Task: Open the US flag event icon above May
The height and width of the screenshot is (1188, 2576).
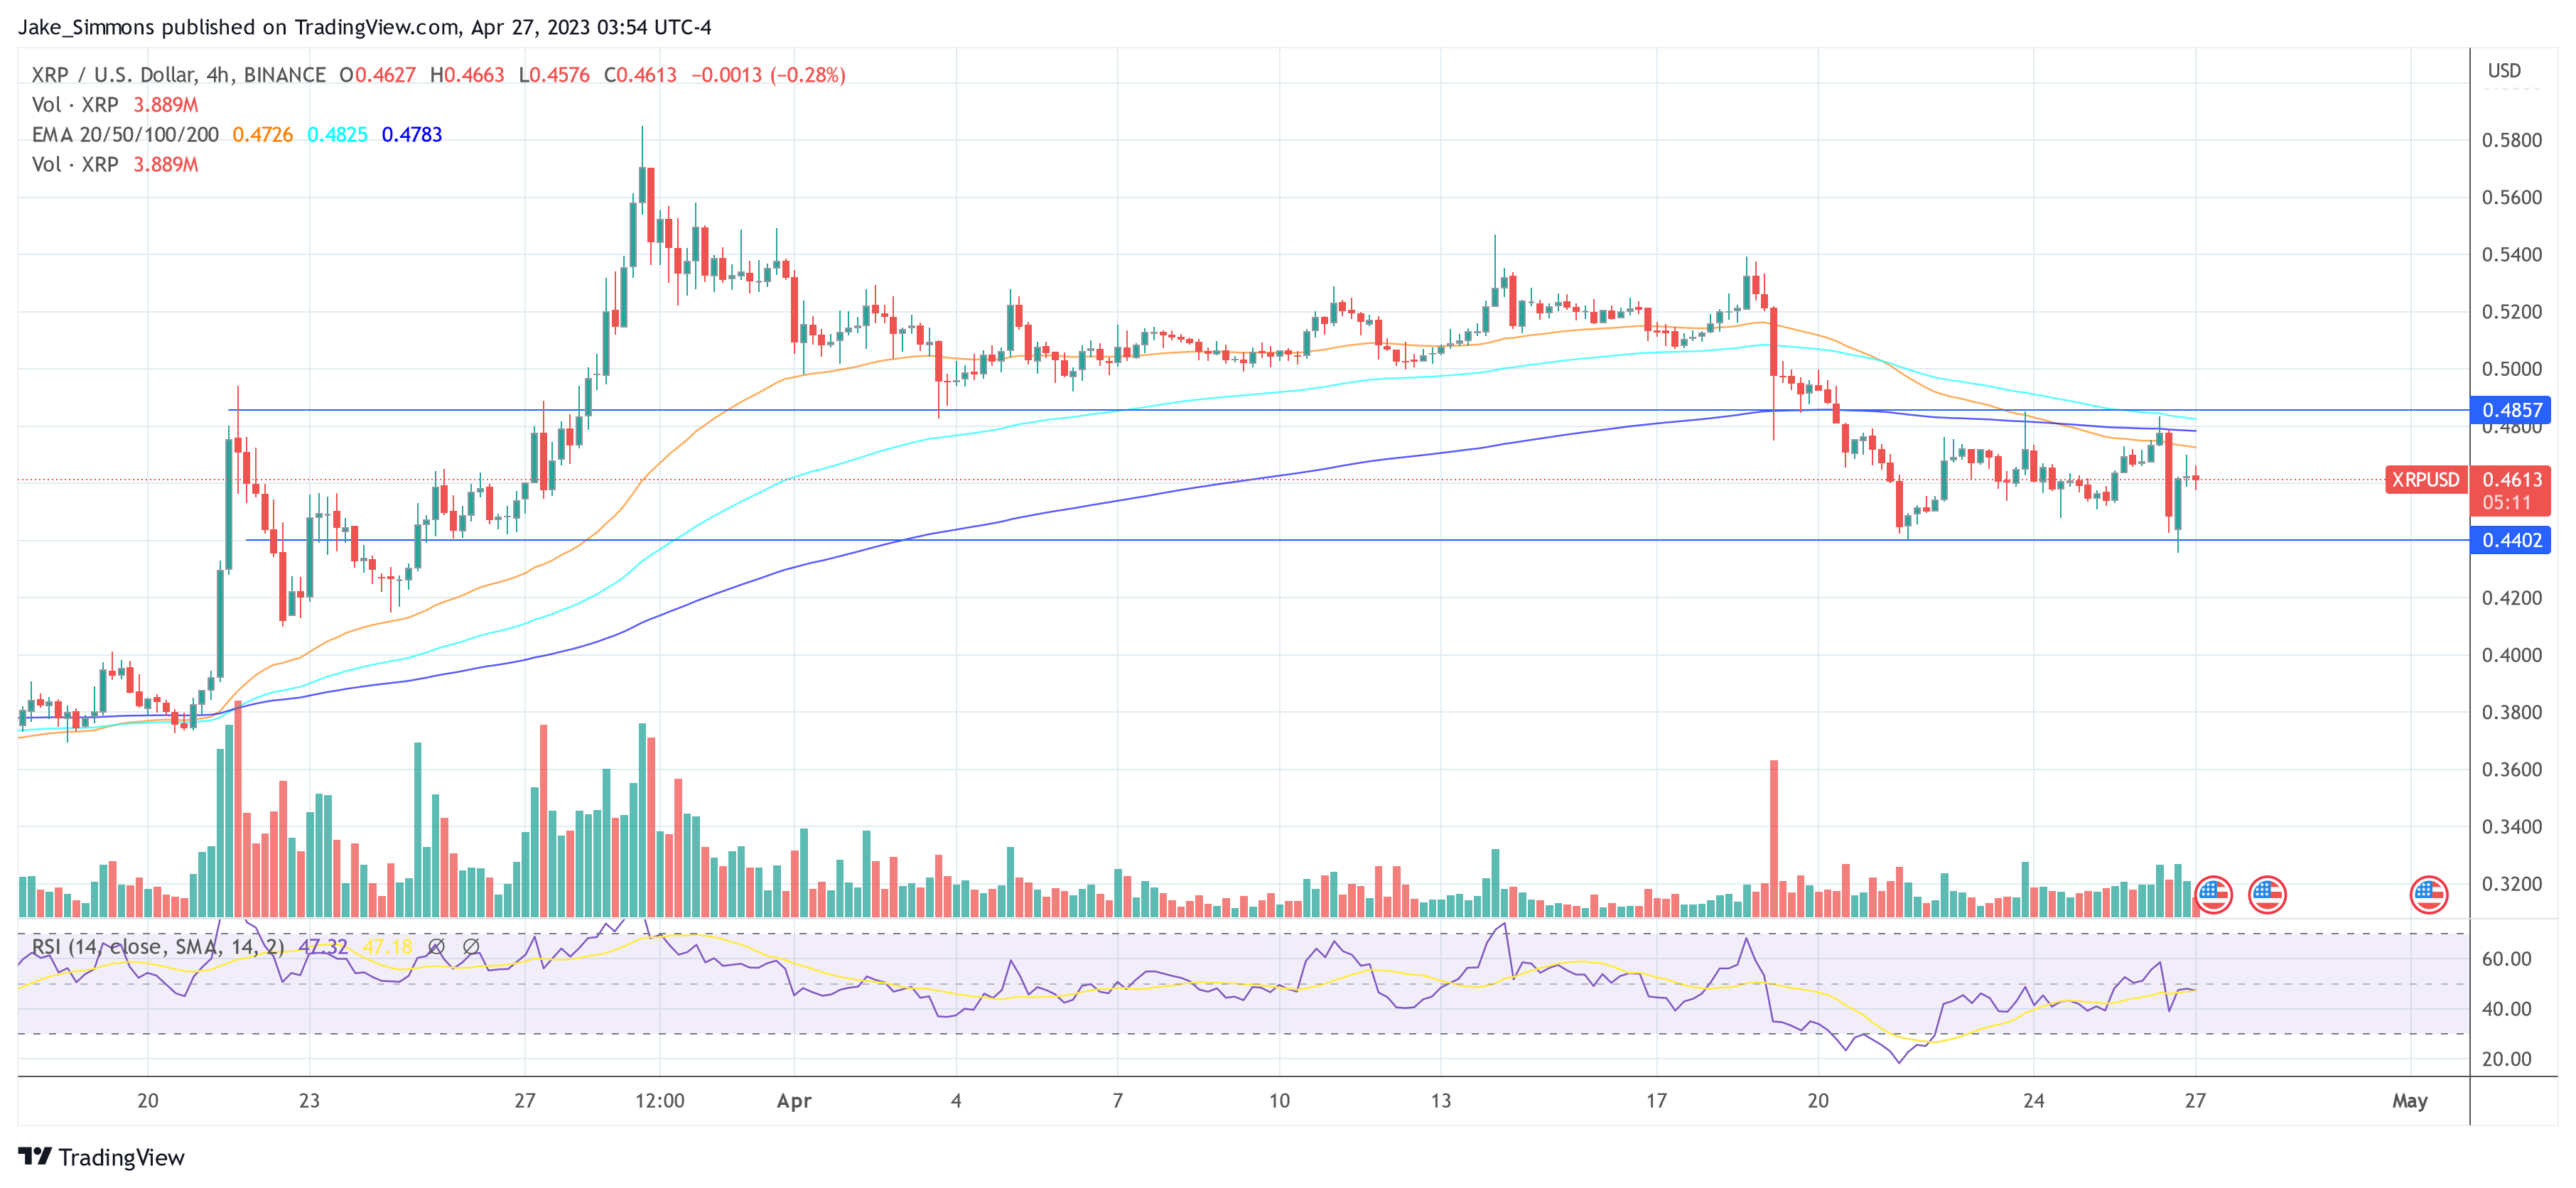Action: [2428, 894]
